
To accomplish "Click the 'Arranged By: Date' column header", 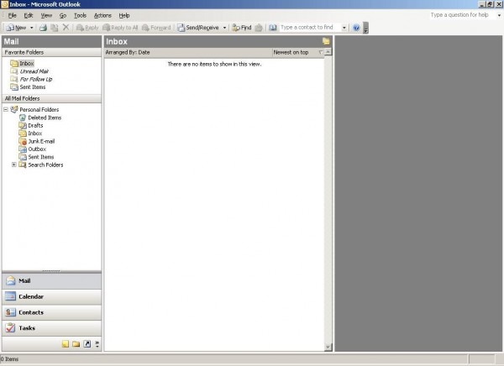I will point(188,52).
